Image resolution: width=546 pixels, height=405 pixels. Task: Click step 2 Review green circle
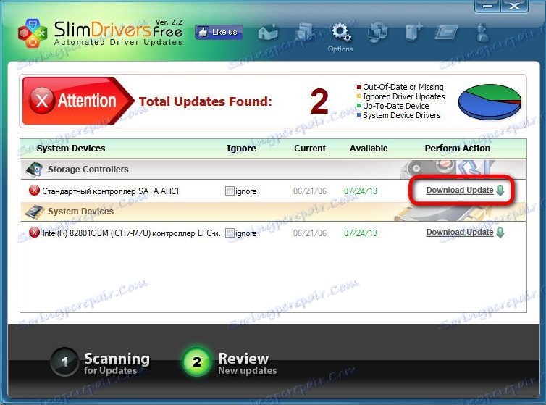click(x=197, y=362)
